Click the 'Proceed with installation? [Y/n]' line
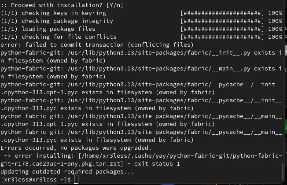The width and height of the screenshot is (287, 185). coord(62,5)
